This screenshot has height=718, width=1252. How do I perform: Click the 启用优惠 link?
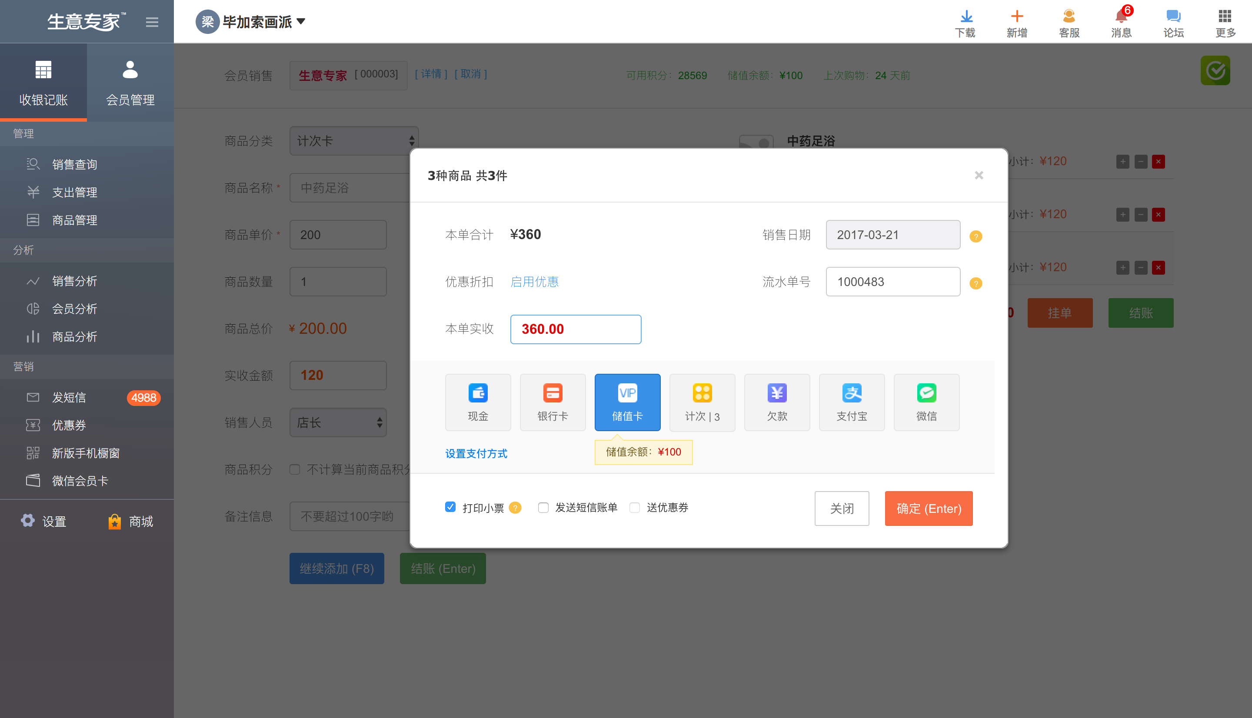[534, 282]
